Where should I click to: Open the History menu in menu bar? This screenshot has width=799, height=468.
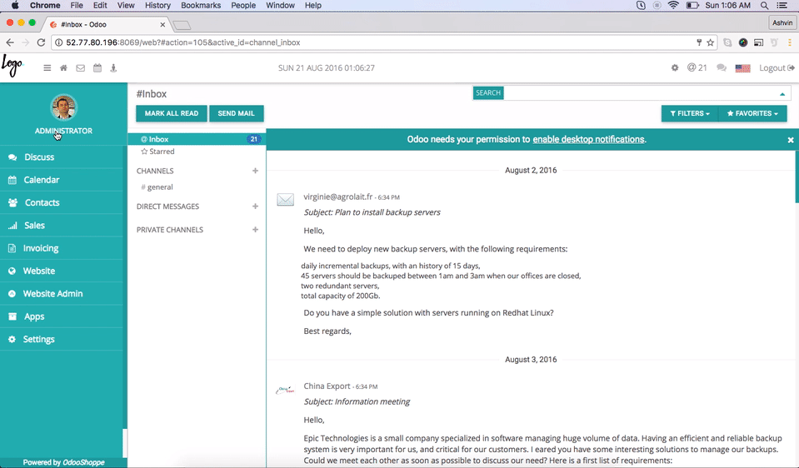coord(157,5)
